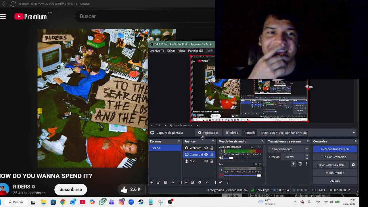Open source properties gear in Fuentes toolbar
This screenshot has width=368, height=207.
[200, 182]
